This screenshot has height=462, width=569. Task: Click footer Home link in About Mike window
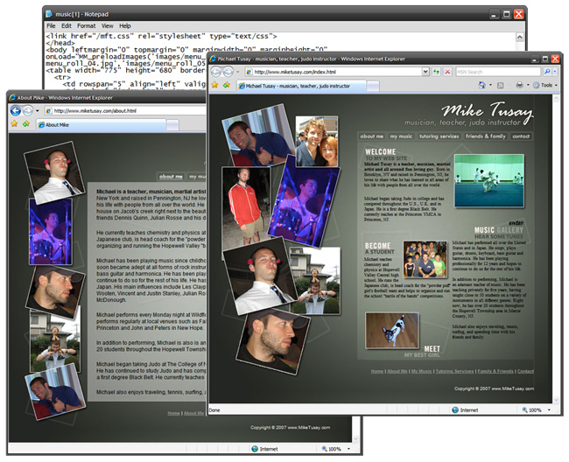[174, 413]
